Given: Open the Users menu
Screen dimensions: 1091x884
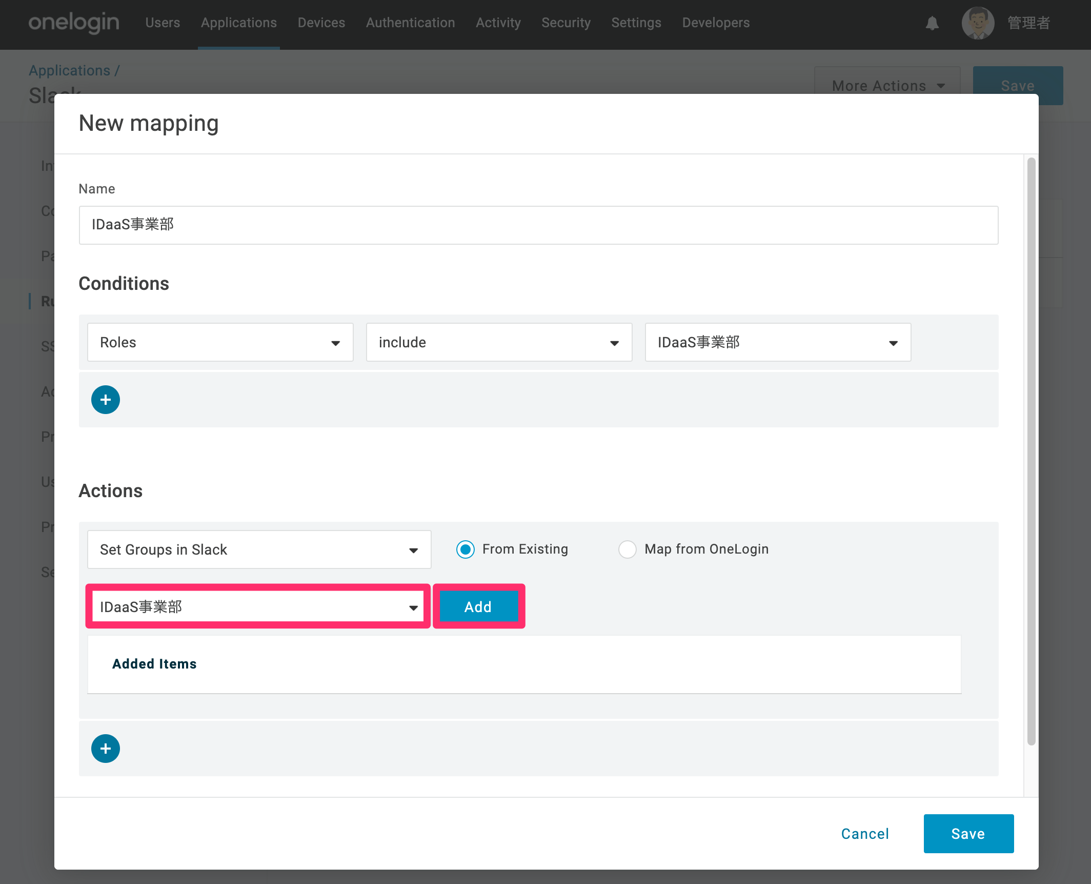Looking at the screenshot, I should [x=163, y=23].
